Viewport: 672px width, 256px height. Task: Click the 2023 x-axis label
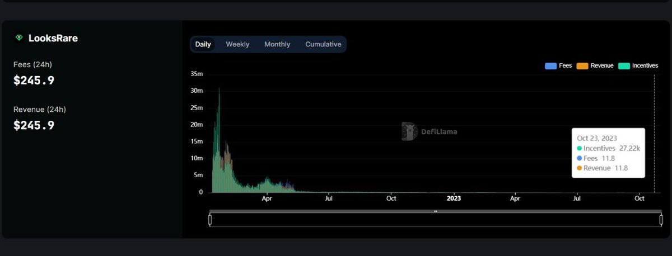(x=454, y=198)
